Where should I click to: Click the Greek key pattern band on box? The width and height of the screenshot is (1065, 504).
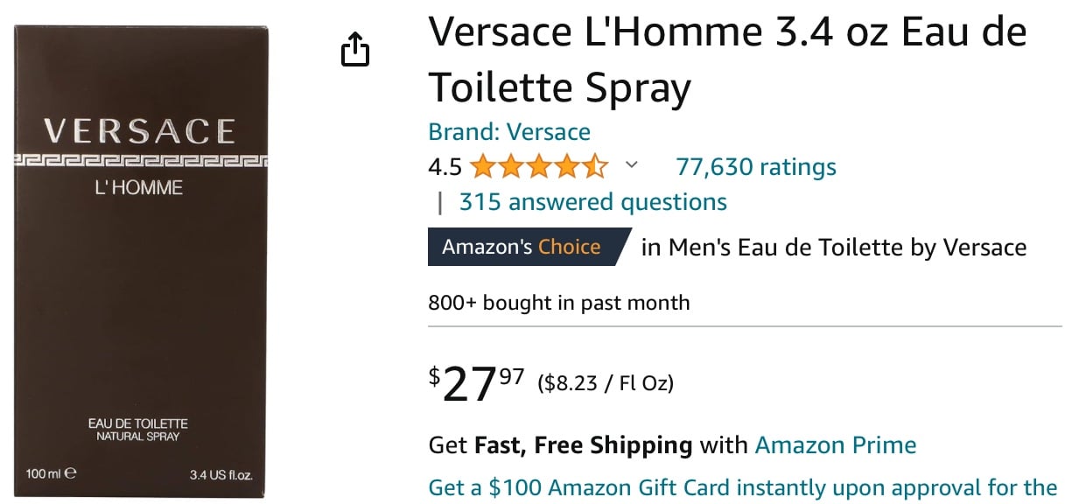point(140,160)
